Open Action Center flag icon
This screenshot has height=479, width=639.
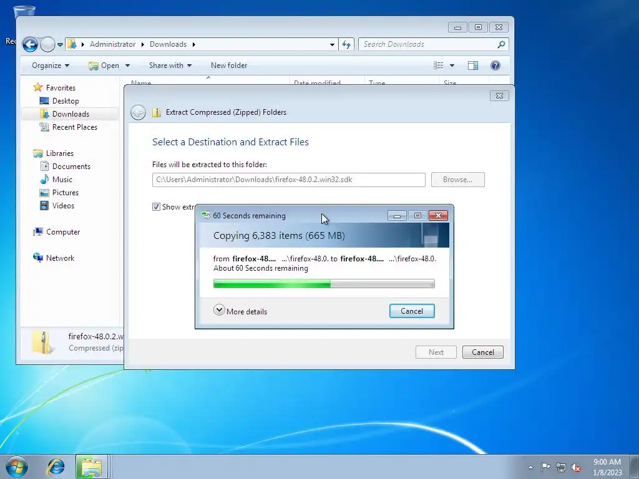(x=545, y=467)
